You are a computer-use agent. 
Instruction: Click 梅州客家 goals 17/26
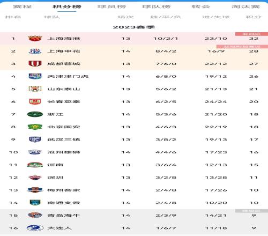[216, 190]
